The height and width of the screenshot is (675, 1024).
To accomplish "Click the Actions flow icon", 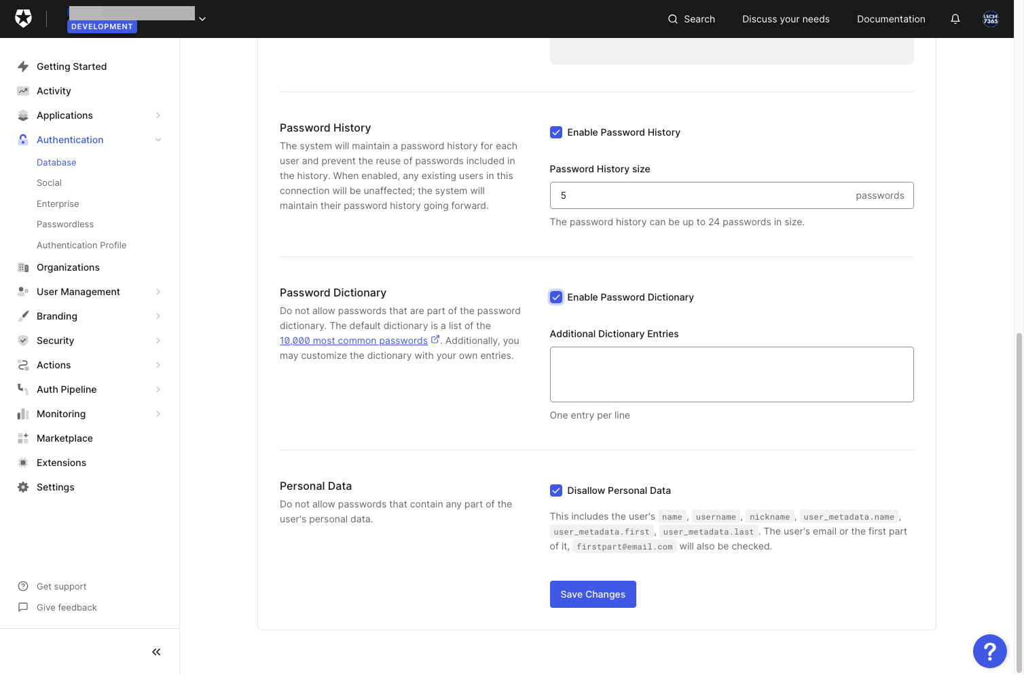I will click(x=23, y=365).
